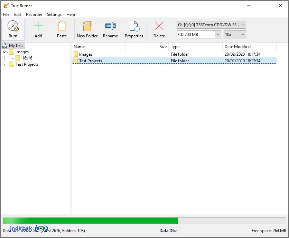Click Images folder icon in tree
Image resolution: width=289 pixels, height=238 pixels.
(11, 52)
